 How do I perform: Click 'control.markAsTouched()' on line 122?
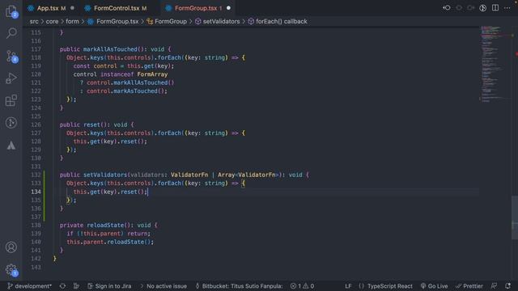(125, 91)
